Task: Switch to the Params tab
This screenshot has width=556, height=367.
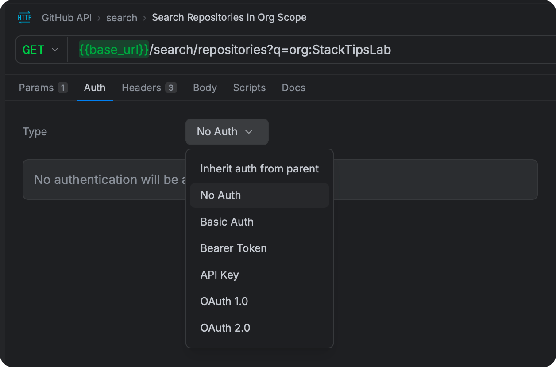Action: coord(43,88)
